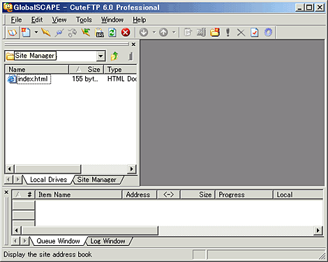328x262 pixels.
Task: Click the New folder toolbar icon
Action: [x=215, y=33]
